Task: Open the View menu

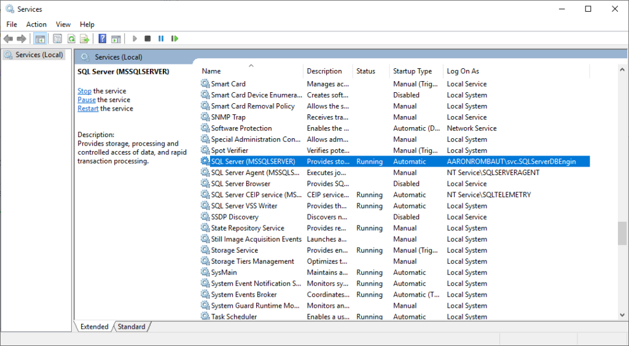Action: coord(63,25)
